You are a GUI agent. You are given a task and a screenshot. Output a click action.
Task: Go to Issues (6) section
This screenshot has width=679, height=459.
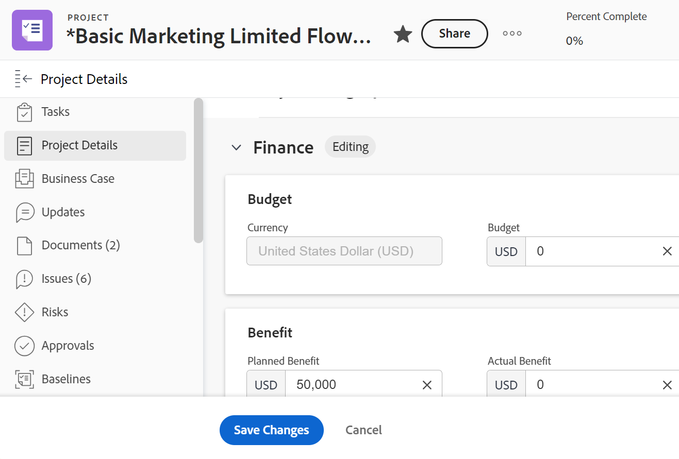66,279
